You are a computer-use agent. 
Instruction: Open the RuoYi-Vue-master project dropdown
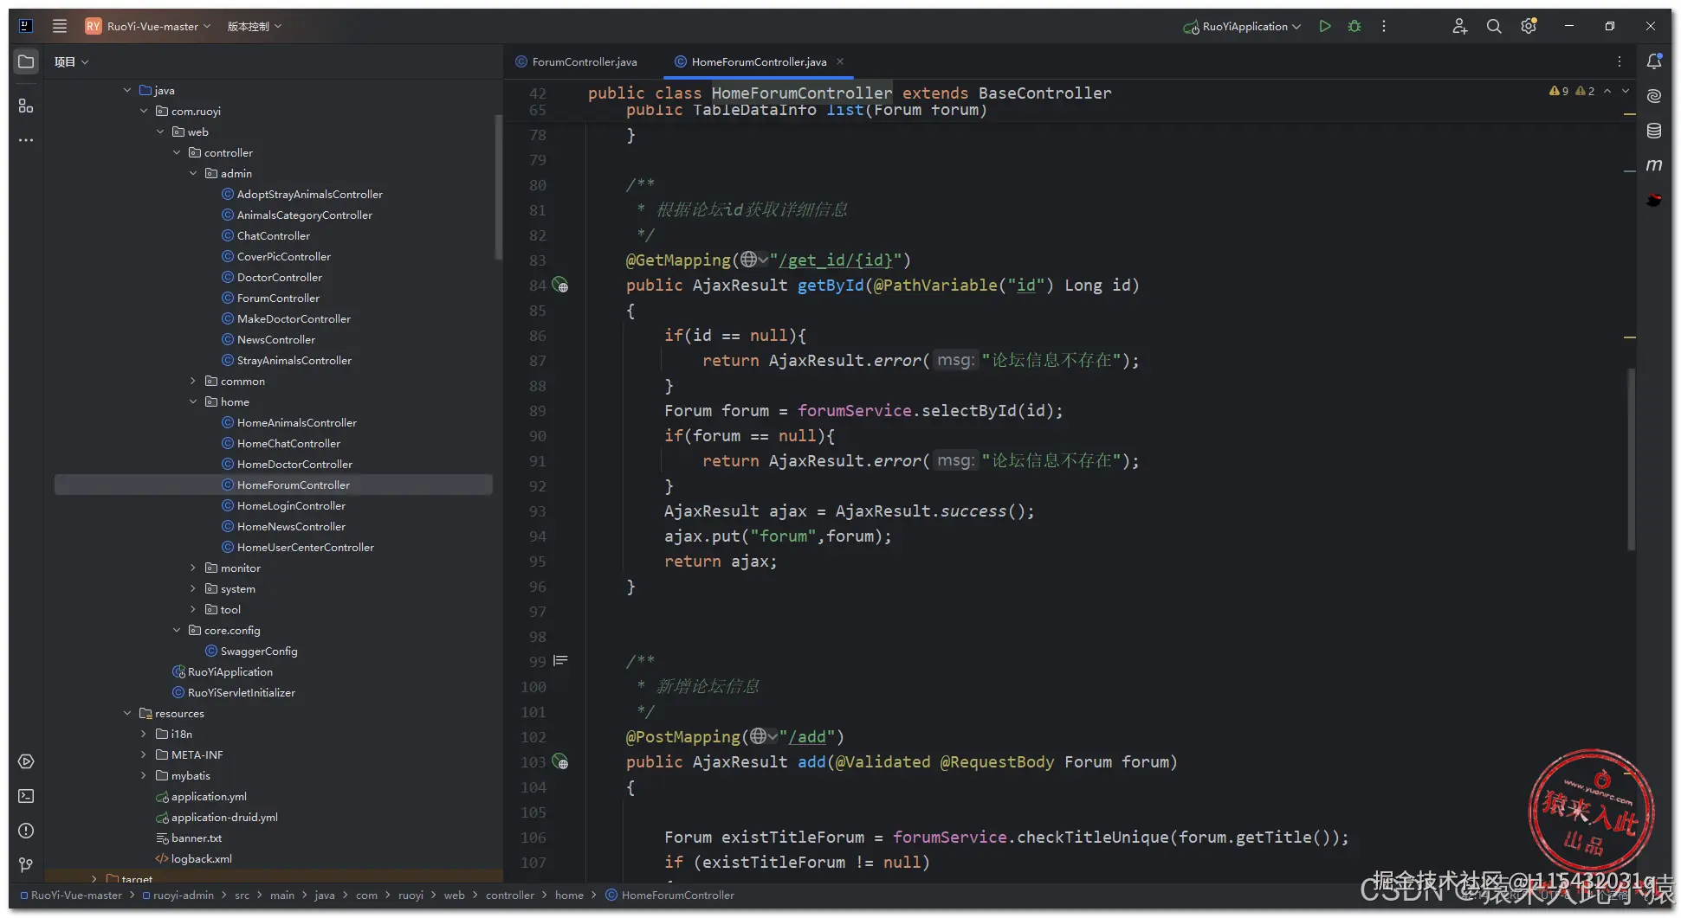pyautogui.click(x=148, y=26)
